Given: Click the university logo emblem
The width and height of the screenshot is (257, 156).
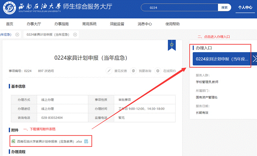Looking at the screenshot, I should (x=8, y=9).
